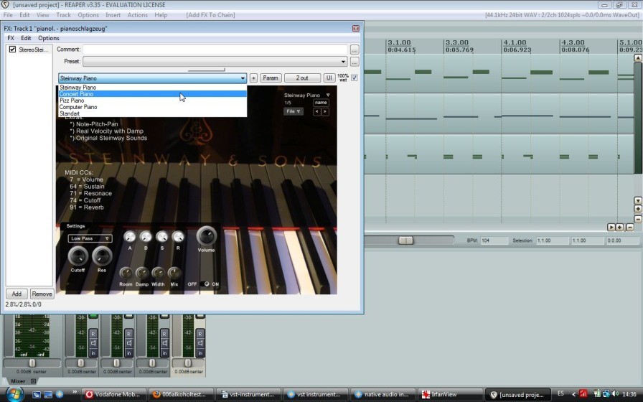This screenshot has width=643, height=402.
Task: Click the Param button
Action: (x=271, y=78)
